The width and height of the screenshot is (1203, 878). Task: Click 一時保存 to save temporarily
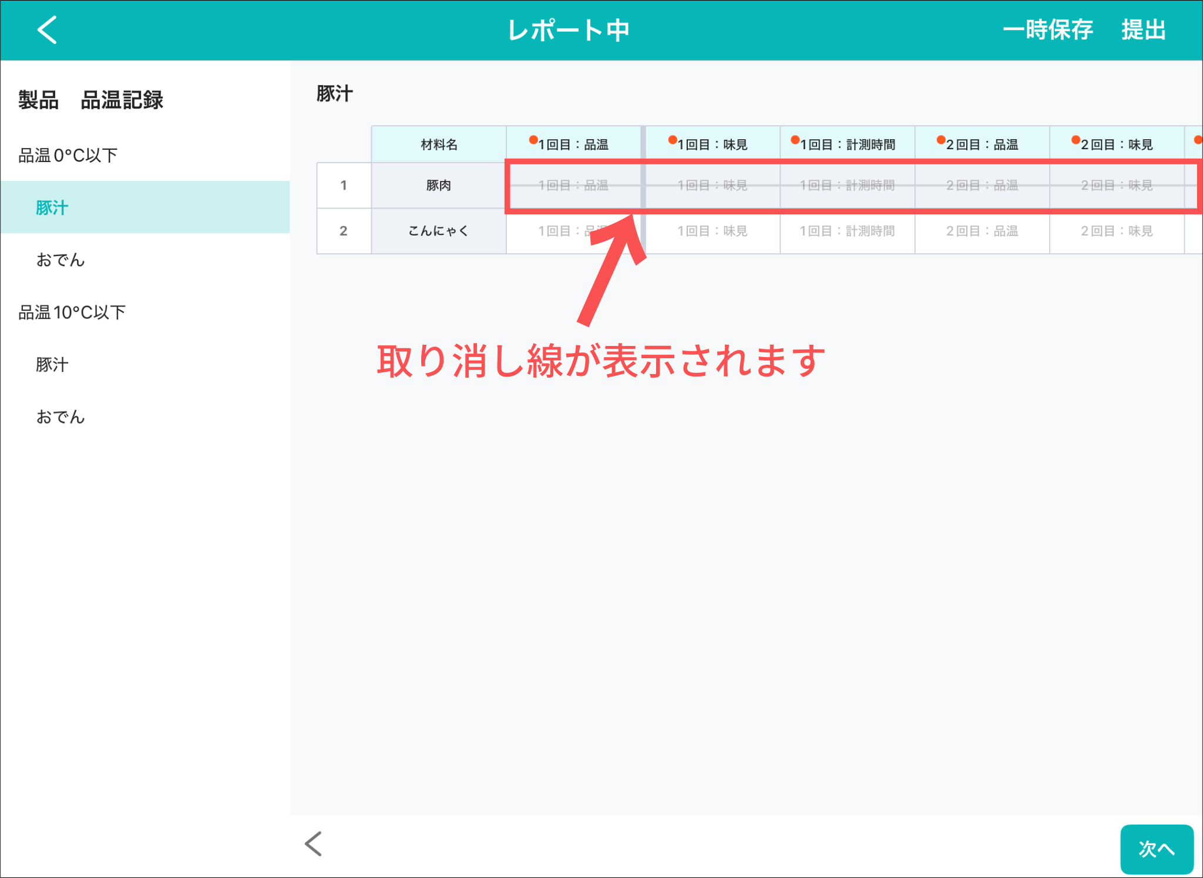click(1047, 29)
